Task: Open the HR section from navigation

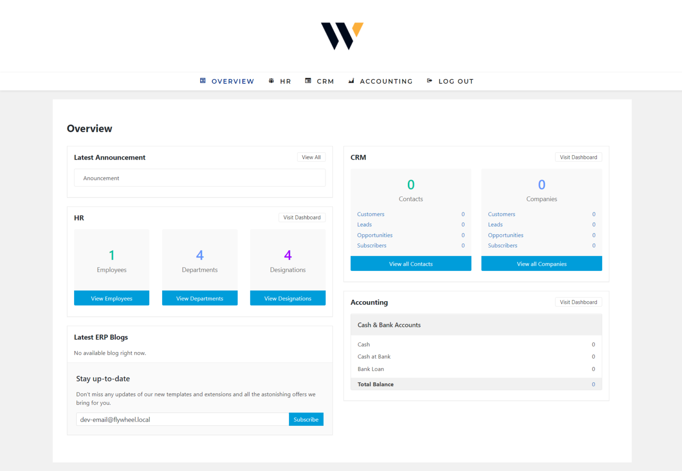Action: (285, 81)
